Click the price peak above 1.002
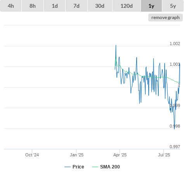The width and height of the screenshot is (184, 177). point(116,45)
